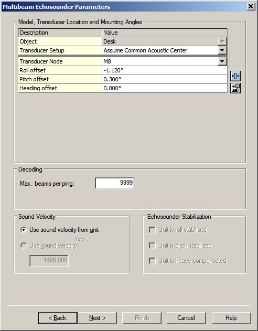258x331 pixels.
Task: Open the Help button
Action: pos(231,318)
